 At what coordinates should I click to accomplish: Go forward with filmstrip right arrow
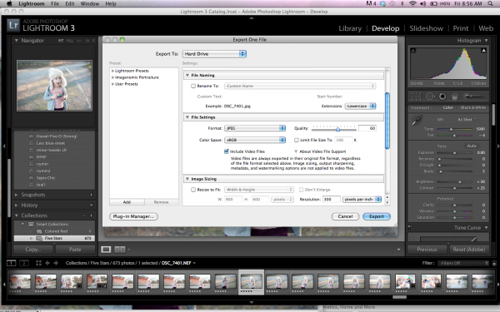pos(56,263)
